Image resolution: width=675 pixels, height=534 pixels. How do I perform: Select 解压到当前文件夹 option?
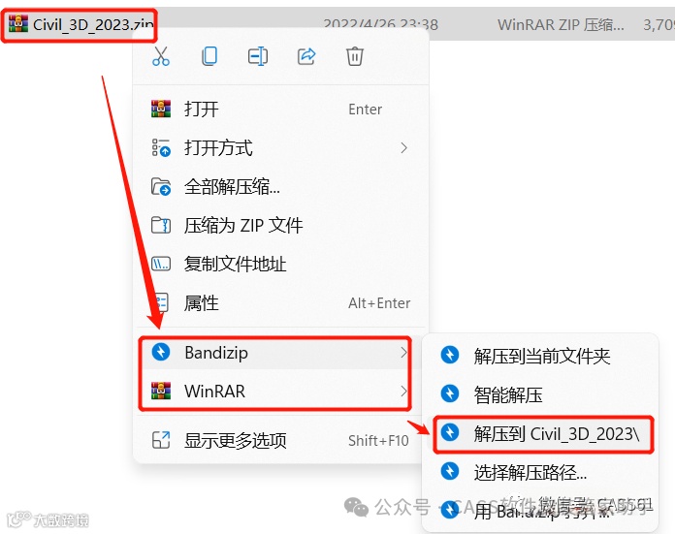coord(540,356)
